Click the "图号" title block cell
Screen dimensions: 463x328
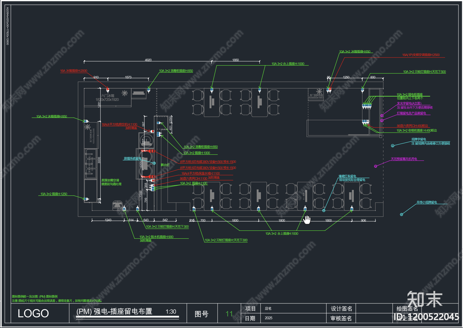(x=202, y=314)
